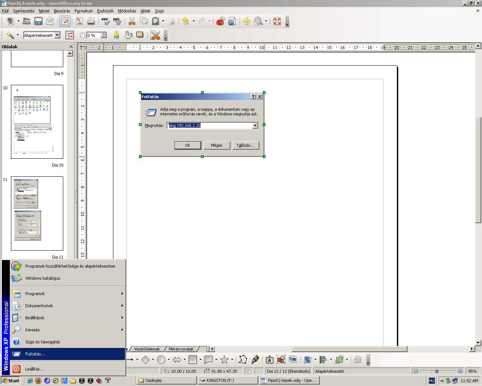Screen dimensions: 482x386
Task: Click the transparency 0 % input field
Action: 94,35
